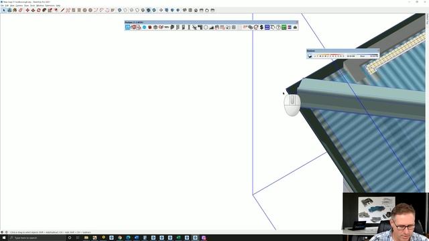Switch to the black house standard view icon

tap(196, 10)
